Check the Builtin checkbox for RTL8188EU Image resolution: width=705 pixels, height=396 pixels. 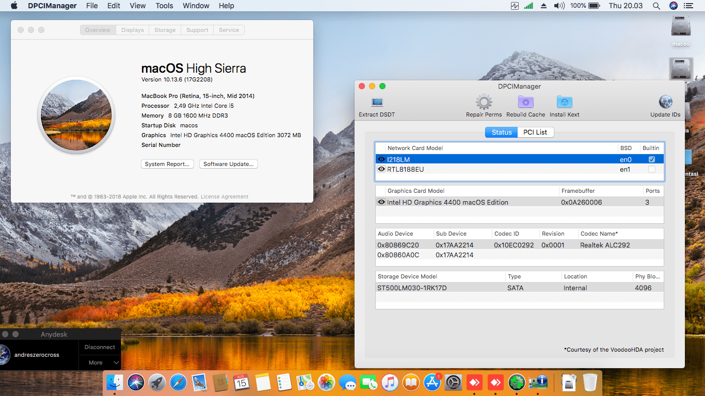point(652,169)
